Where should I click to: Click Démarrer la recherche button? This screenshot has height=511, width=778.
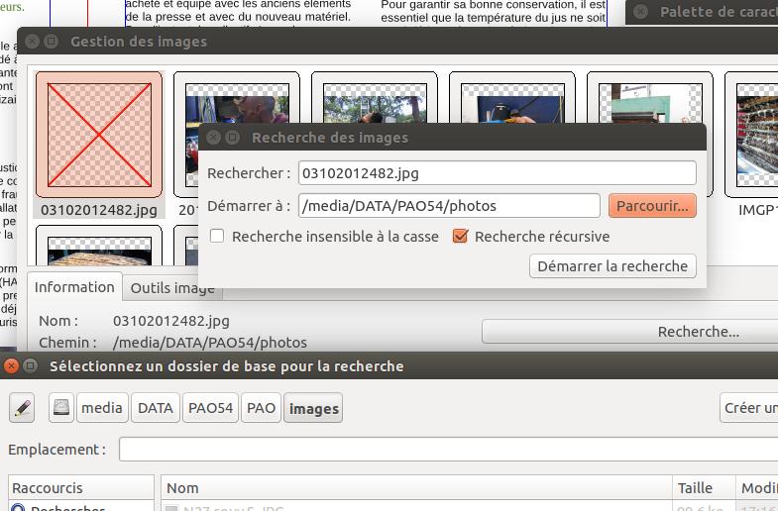click(x=612, y=266)
